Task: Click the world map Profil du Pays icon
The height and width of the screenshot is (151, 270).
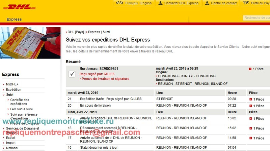Action: [246, 3]
